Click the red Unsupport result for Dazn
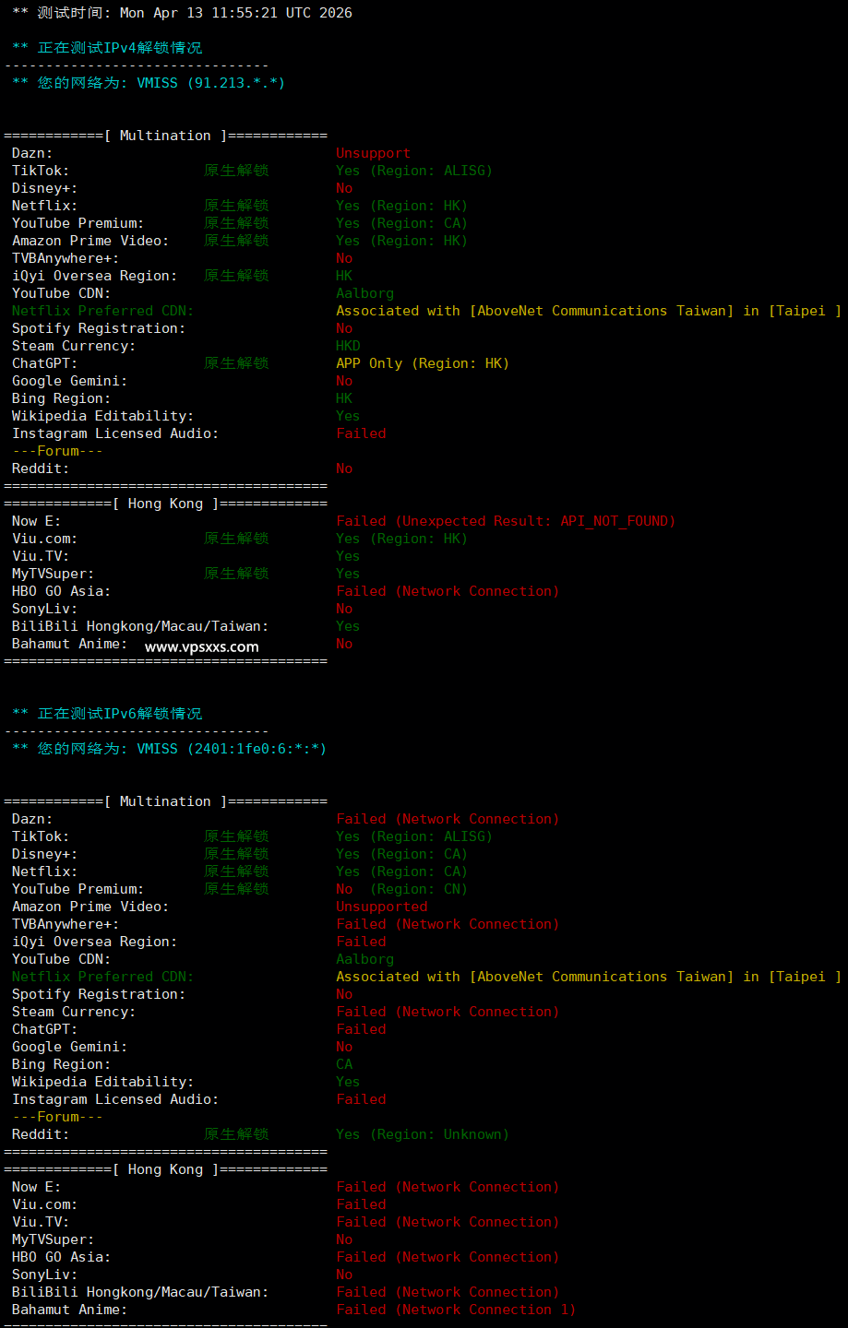This screenshot has height=1328, width=848. (x=373, y=153)
